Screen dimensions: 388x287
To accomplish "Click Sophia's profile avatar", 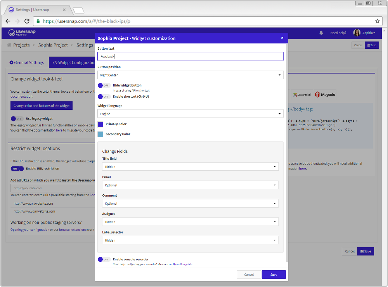I will tap(357, 33).
